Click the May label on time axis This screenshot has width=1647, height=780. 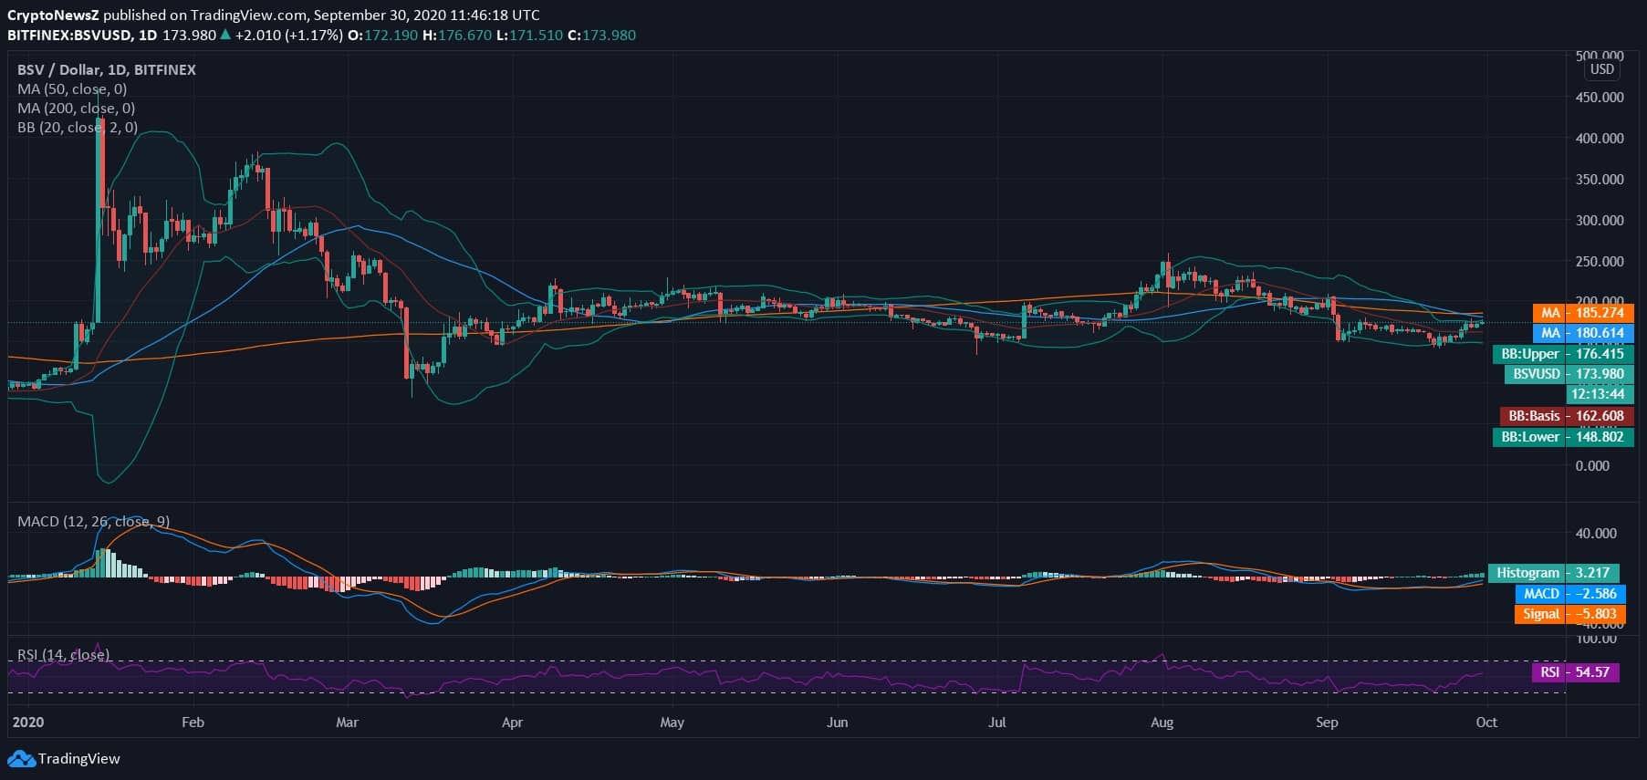(x=672, y=722)
